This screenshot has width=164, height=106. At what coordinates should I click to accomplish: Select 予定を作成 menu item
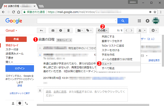coord(118,55)
